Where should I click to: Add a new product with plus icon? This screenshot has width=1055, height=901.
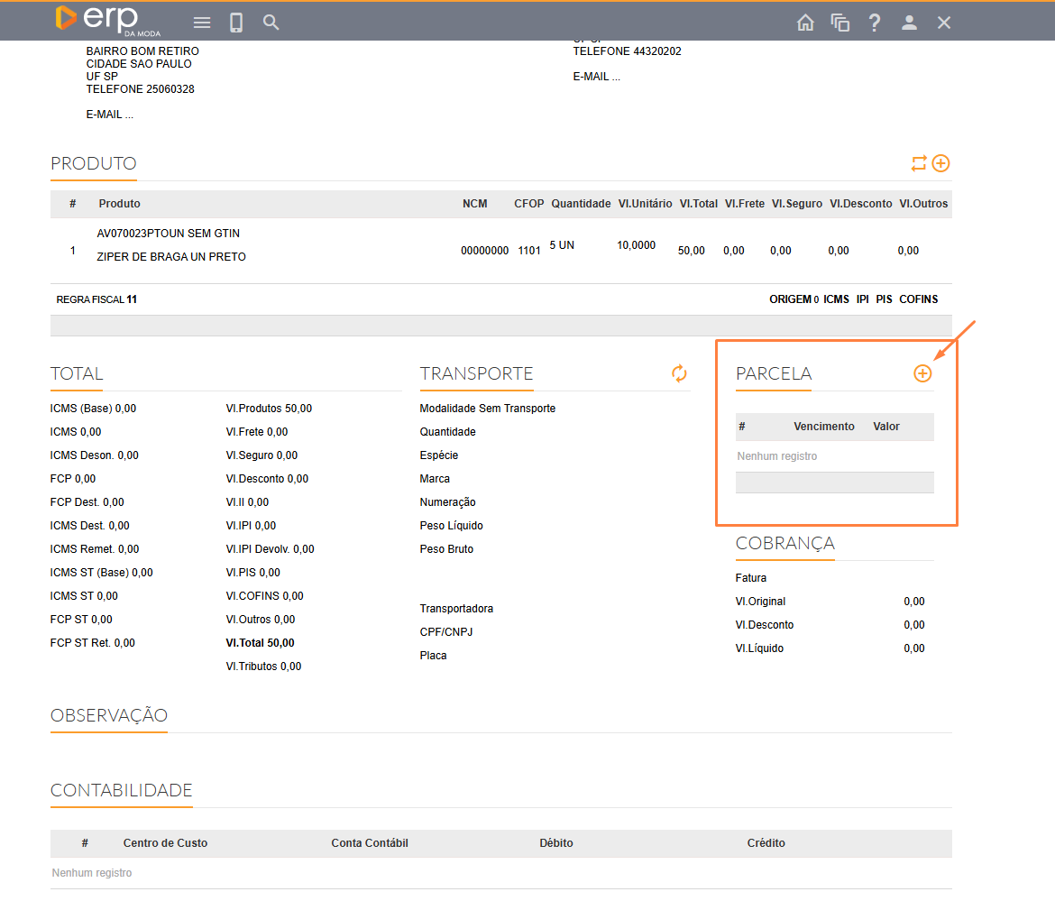[x=940, y=163]
